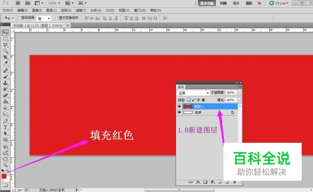Toggle lock all

[x=203, y=100]
